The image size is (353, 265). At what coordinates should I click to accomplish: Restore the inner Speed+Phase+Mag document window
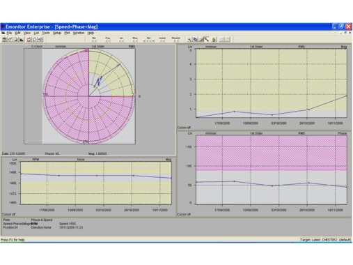pyautogui.click(x=345, y=33)
